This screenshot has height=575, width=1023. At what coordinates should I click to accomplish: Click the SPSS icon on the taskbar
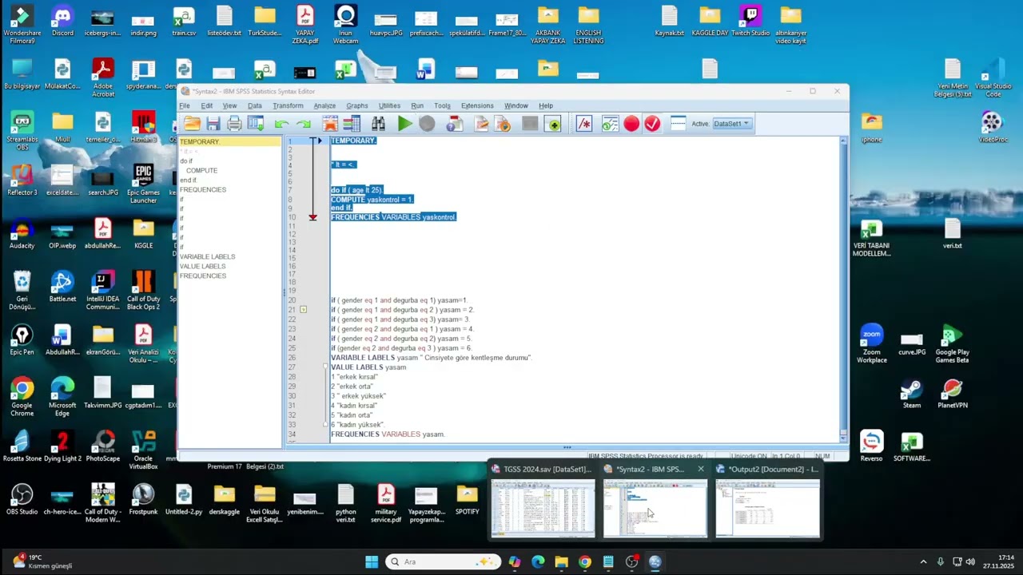655,561
